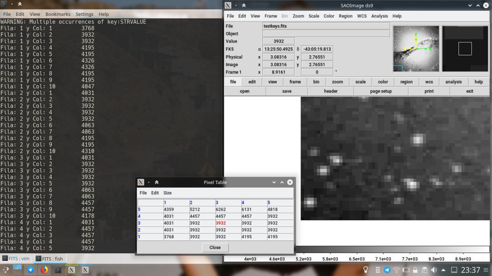Click the Telegram icon in system tray
This screenshot has width=492, height=276.
pyautogui.click(x=387, y=270)
